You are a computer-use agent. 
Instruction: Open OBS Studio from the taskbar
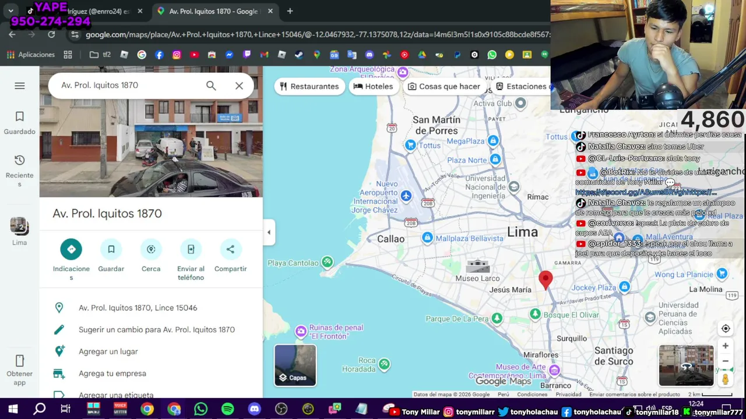tap(281, 410)
